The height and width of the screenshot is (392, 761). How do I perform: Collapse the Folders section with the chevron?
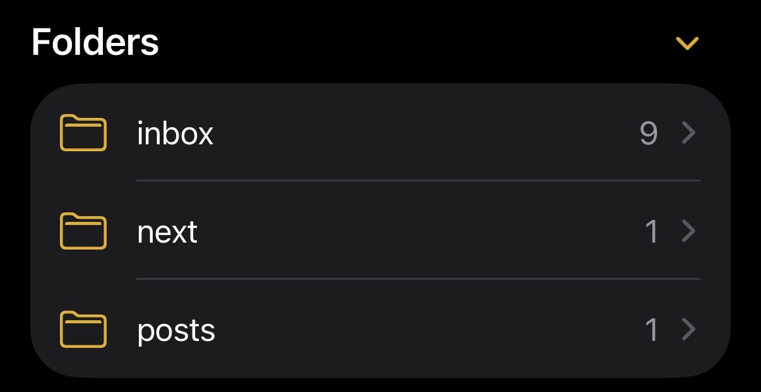click(x=688, y=43)
